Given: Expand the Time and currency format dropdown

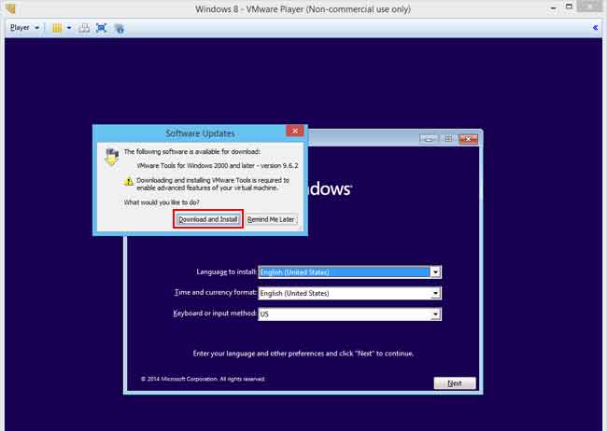Looking at the screenshot, I should [x=435, y=293].
